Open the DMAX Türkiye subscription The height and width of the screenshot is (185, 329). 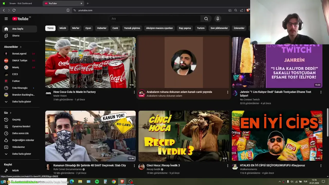click(20, 60)
